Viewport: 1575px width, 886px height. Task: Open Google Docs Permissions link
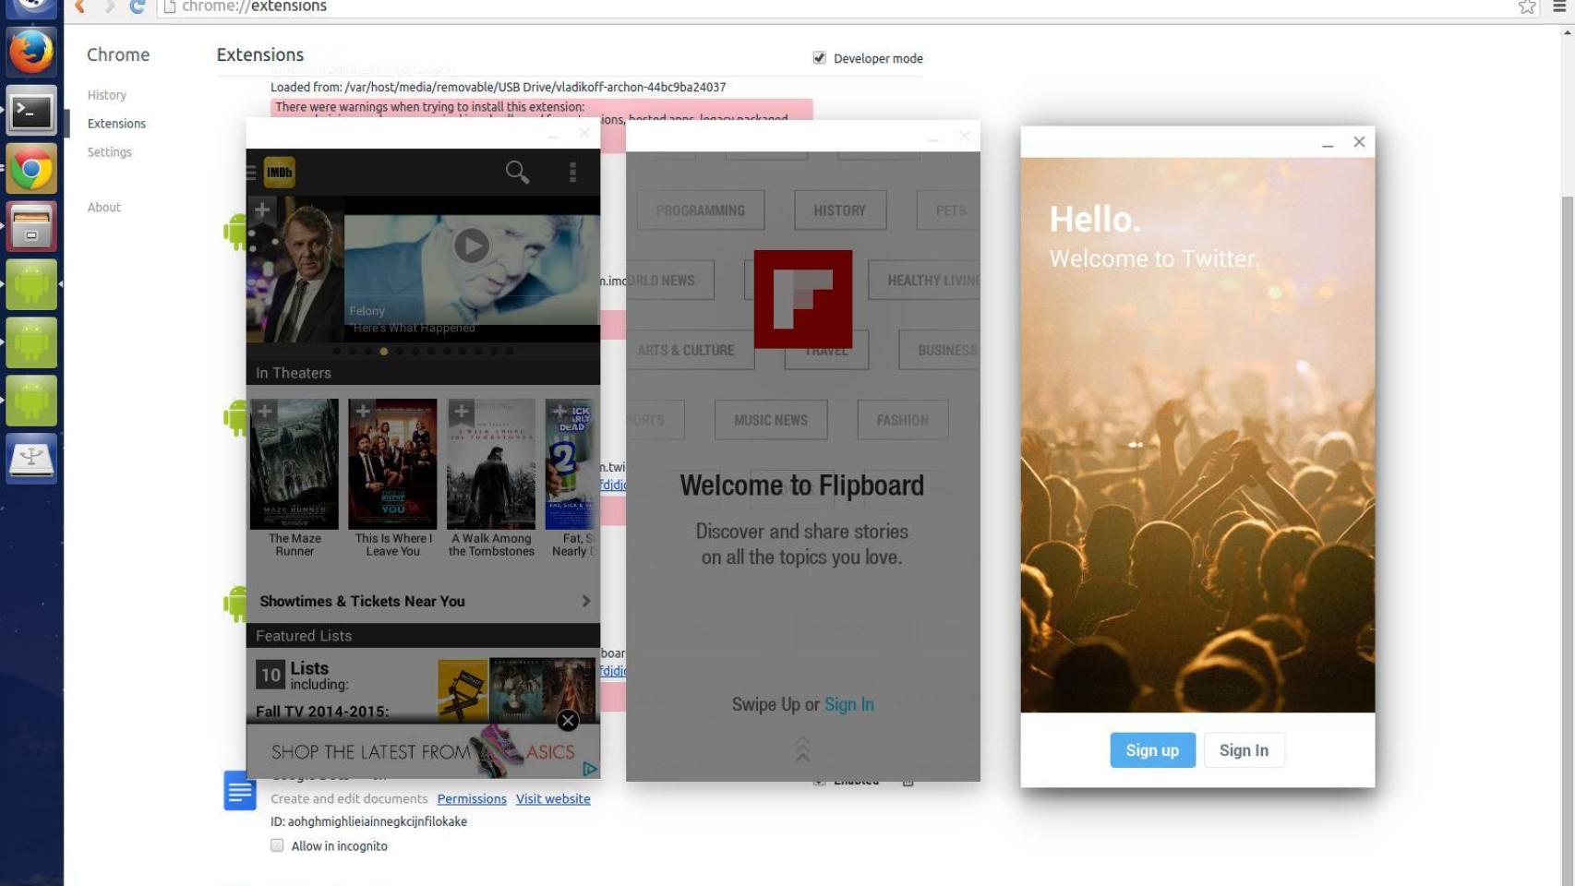pyautogui.click(x=472, y=799)
